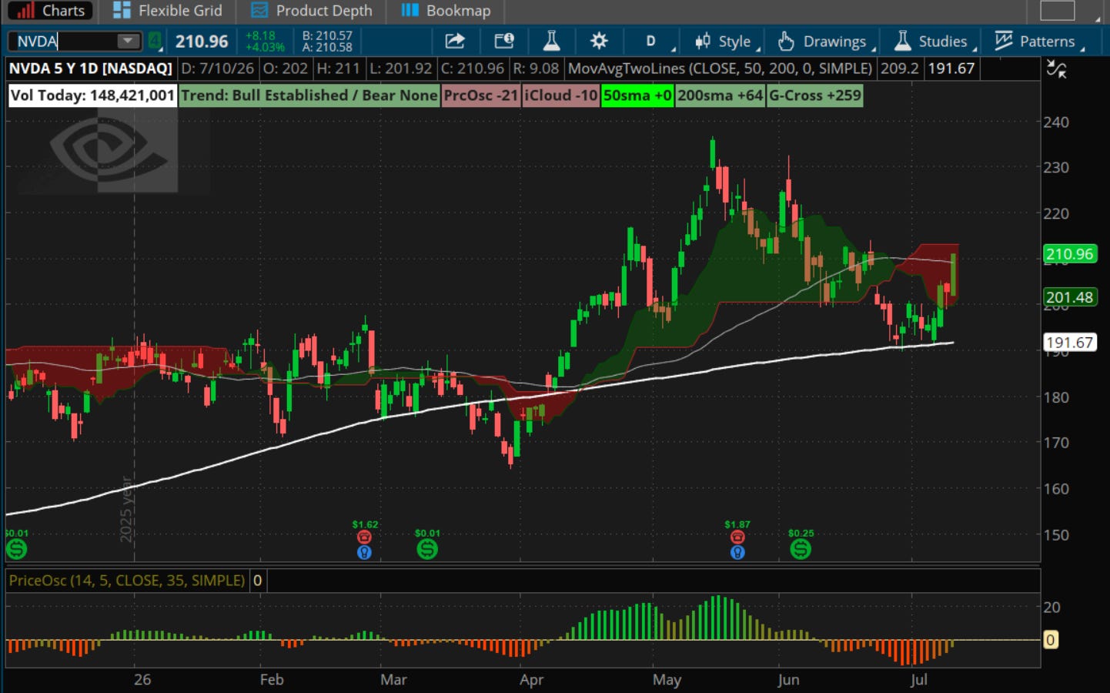
Task: Click the Apr label on the time axis
Action: pyautogui.click(x=531, y=680)
